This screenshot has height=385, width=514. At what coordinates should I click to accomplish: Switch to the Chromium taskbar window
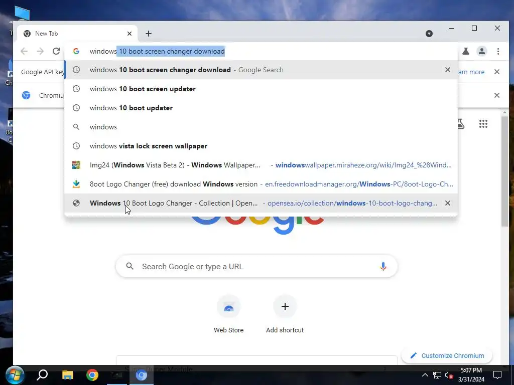click(x=141, y=375)
